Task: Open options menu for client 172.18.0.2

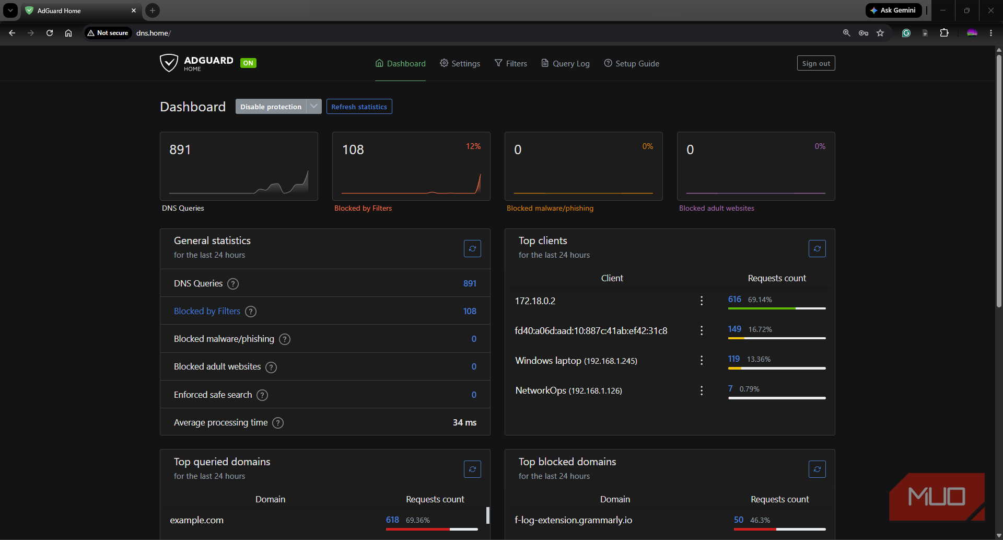Action: tap(702, 301)
